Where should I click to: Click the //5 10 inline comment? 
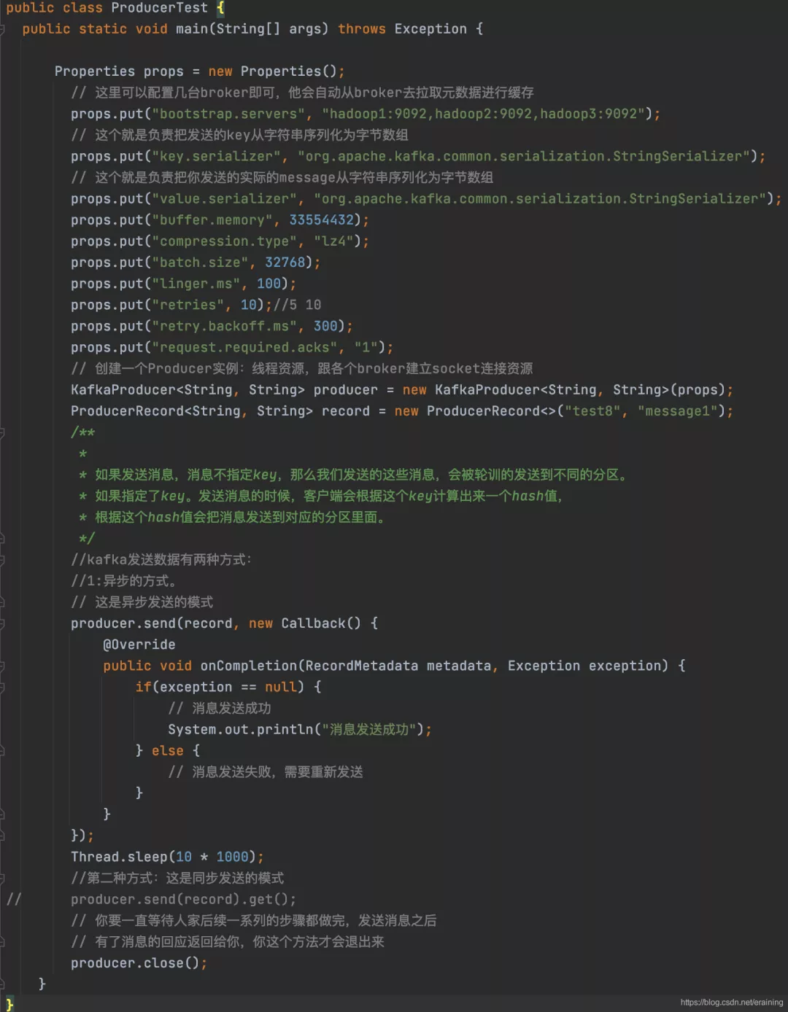coord(297,305)
